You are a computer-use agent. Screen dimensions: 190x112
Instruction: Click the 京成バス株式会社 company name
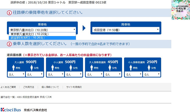pyautogui.click(x=35, y=110)
